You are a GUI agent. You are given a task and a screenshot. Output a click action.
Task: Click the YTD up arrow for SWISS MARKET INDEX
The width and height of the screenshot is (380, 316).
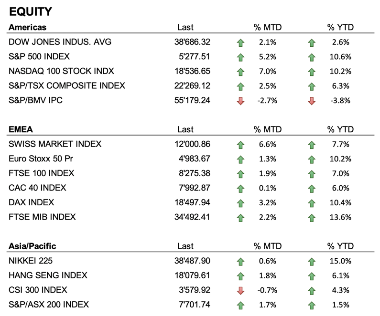[x=312, y=145]
